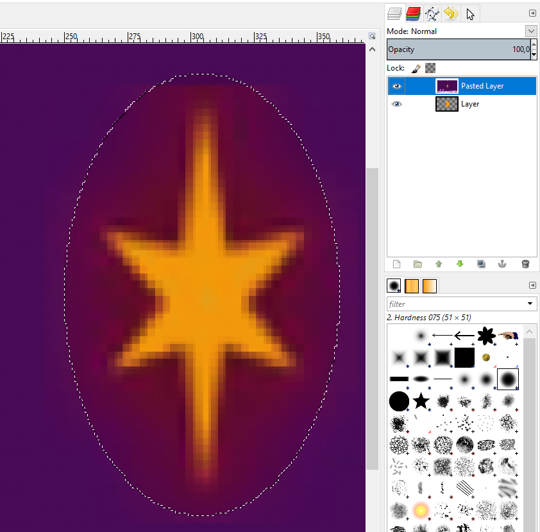Create a new layer group folder icon

click(418, 264)
